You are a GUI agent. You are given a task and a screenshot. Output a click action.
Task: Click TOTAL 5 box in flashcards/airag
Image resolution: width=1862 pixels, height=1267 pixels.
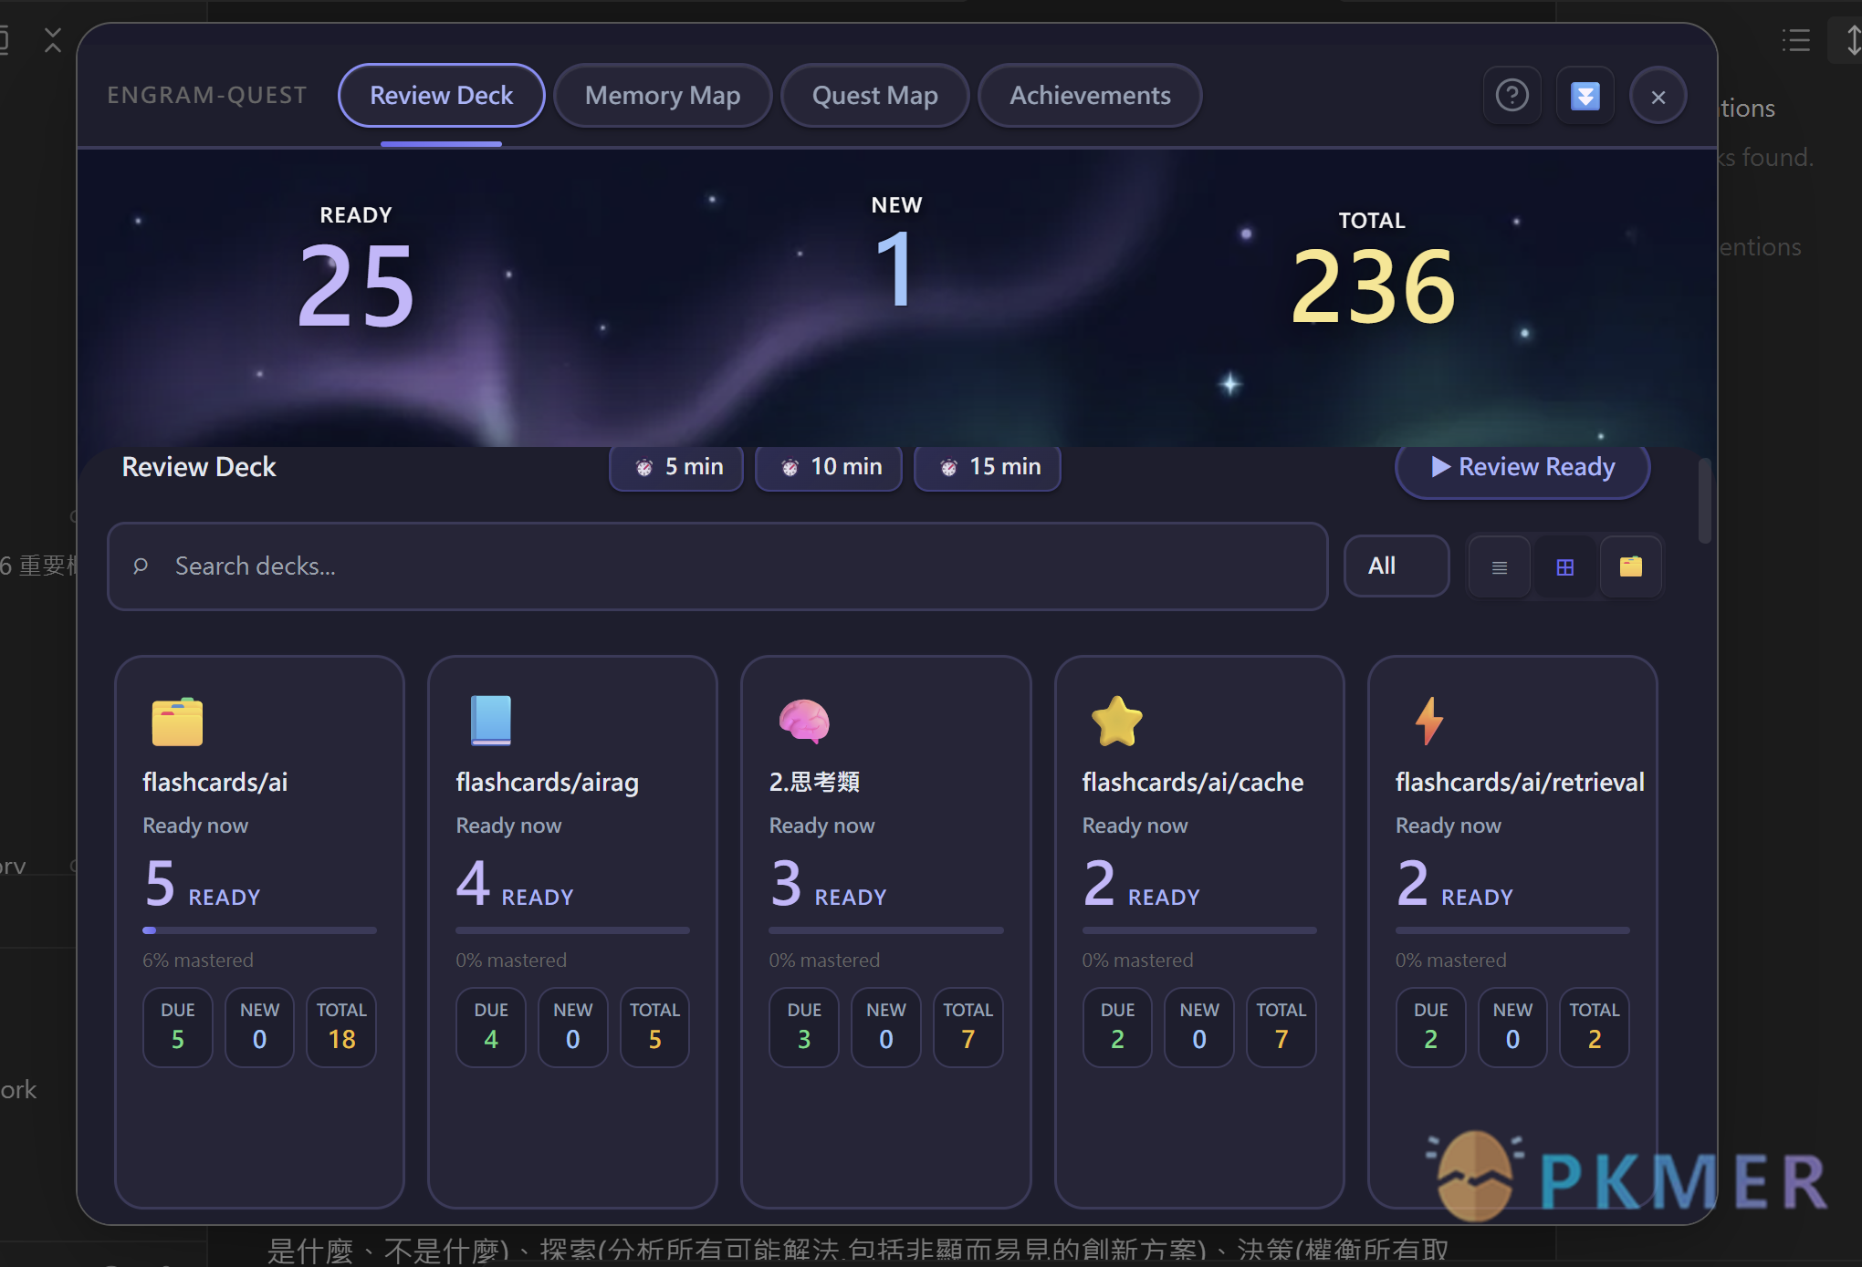point(654,1027)
